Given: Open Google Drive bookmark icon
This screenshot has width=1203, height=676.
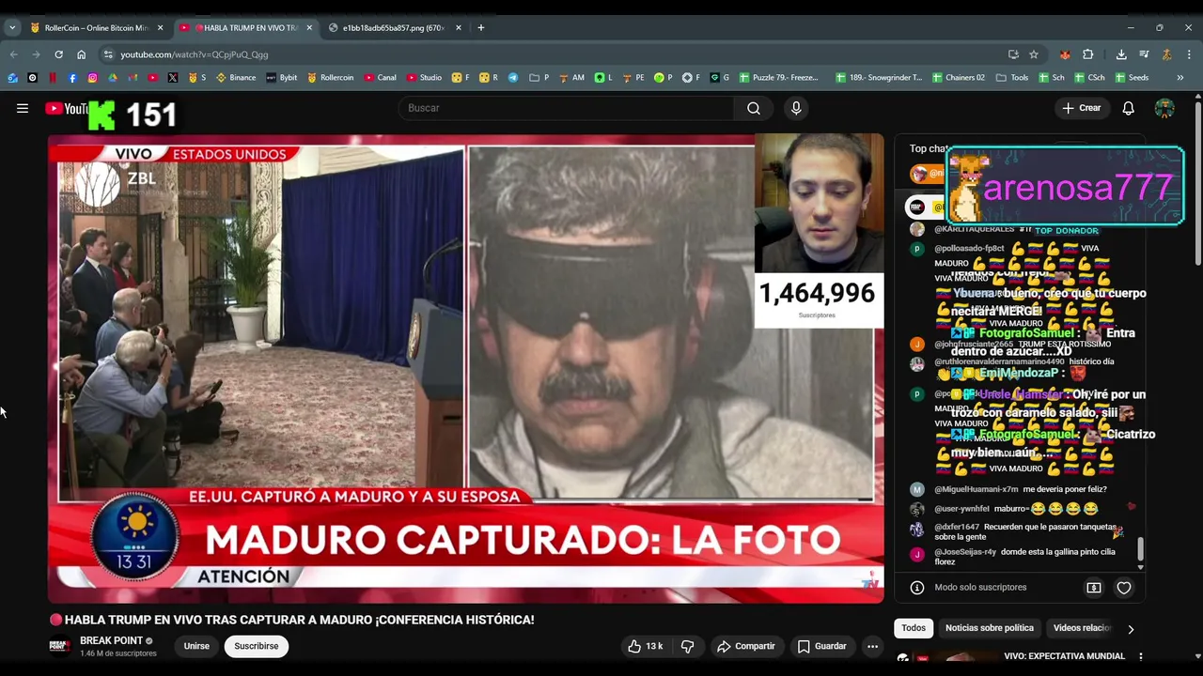Looking at the screenshot, I should pyautogui.click(x=113, y=78).
